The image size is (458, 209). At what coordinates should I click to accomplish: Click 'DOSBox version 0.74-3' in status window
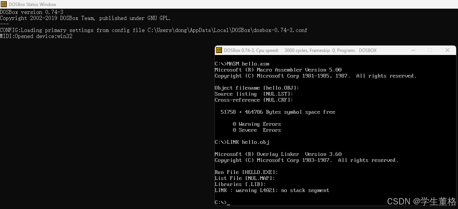[x=32, y=12]
